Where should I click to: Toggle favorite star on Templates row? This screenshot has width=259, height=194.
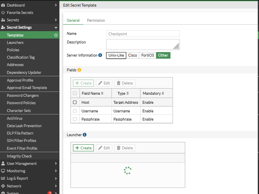point(56,35)
